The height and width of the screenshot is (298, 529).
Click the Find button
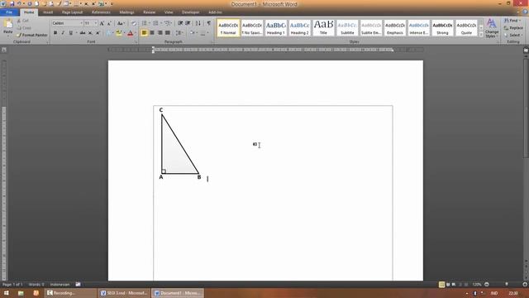(x=512, y=21)
